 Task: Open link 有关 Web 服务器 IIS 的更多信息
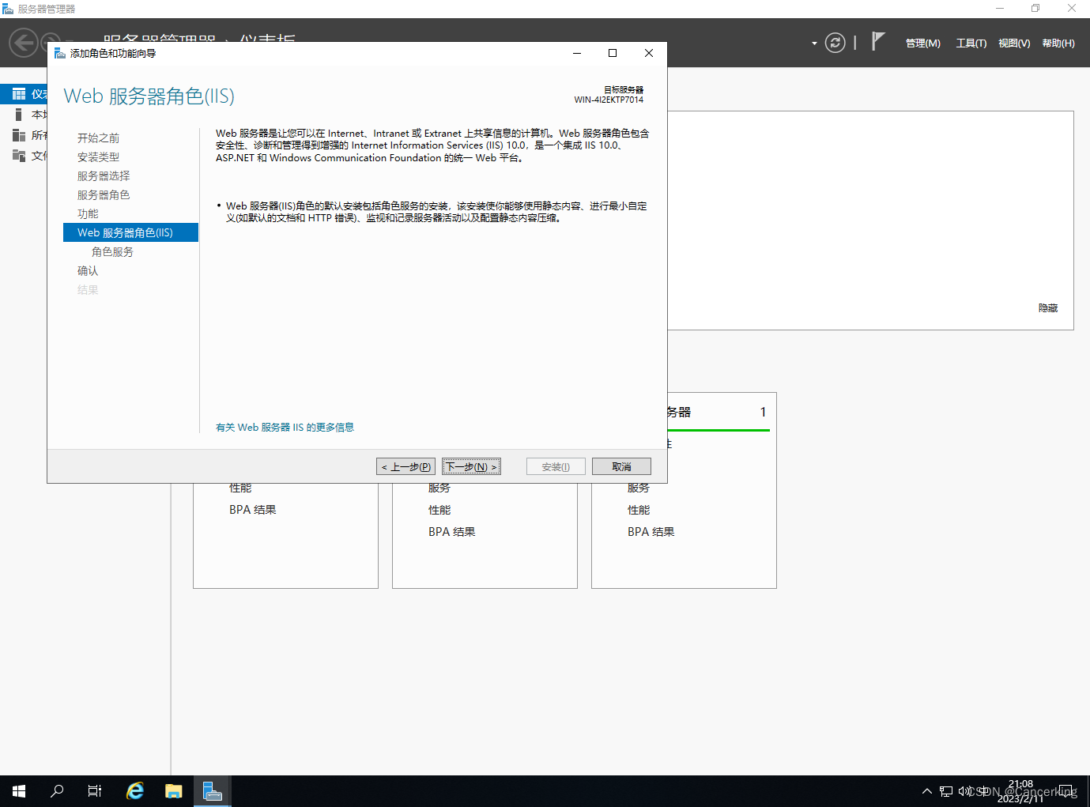tap(285, 428)
